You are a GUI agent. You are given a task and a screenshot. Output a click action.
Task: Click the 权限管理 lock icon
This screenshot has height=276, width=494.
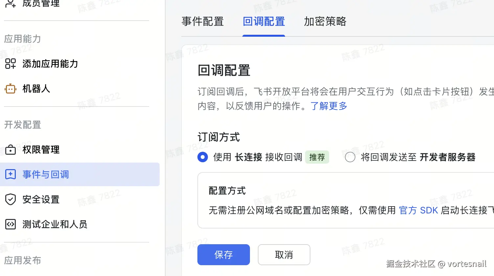tap(10, 149)
